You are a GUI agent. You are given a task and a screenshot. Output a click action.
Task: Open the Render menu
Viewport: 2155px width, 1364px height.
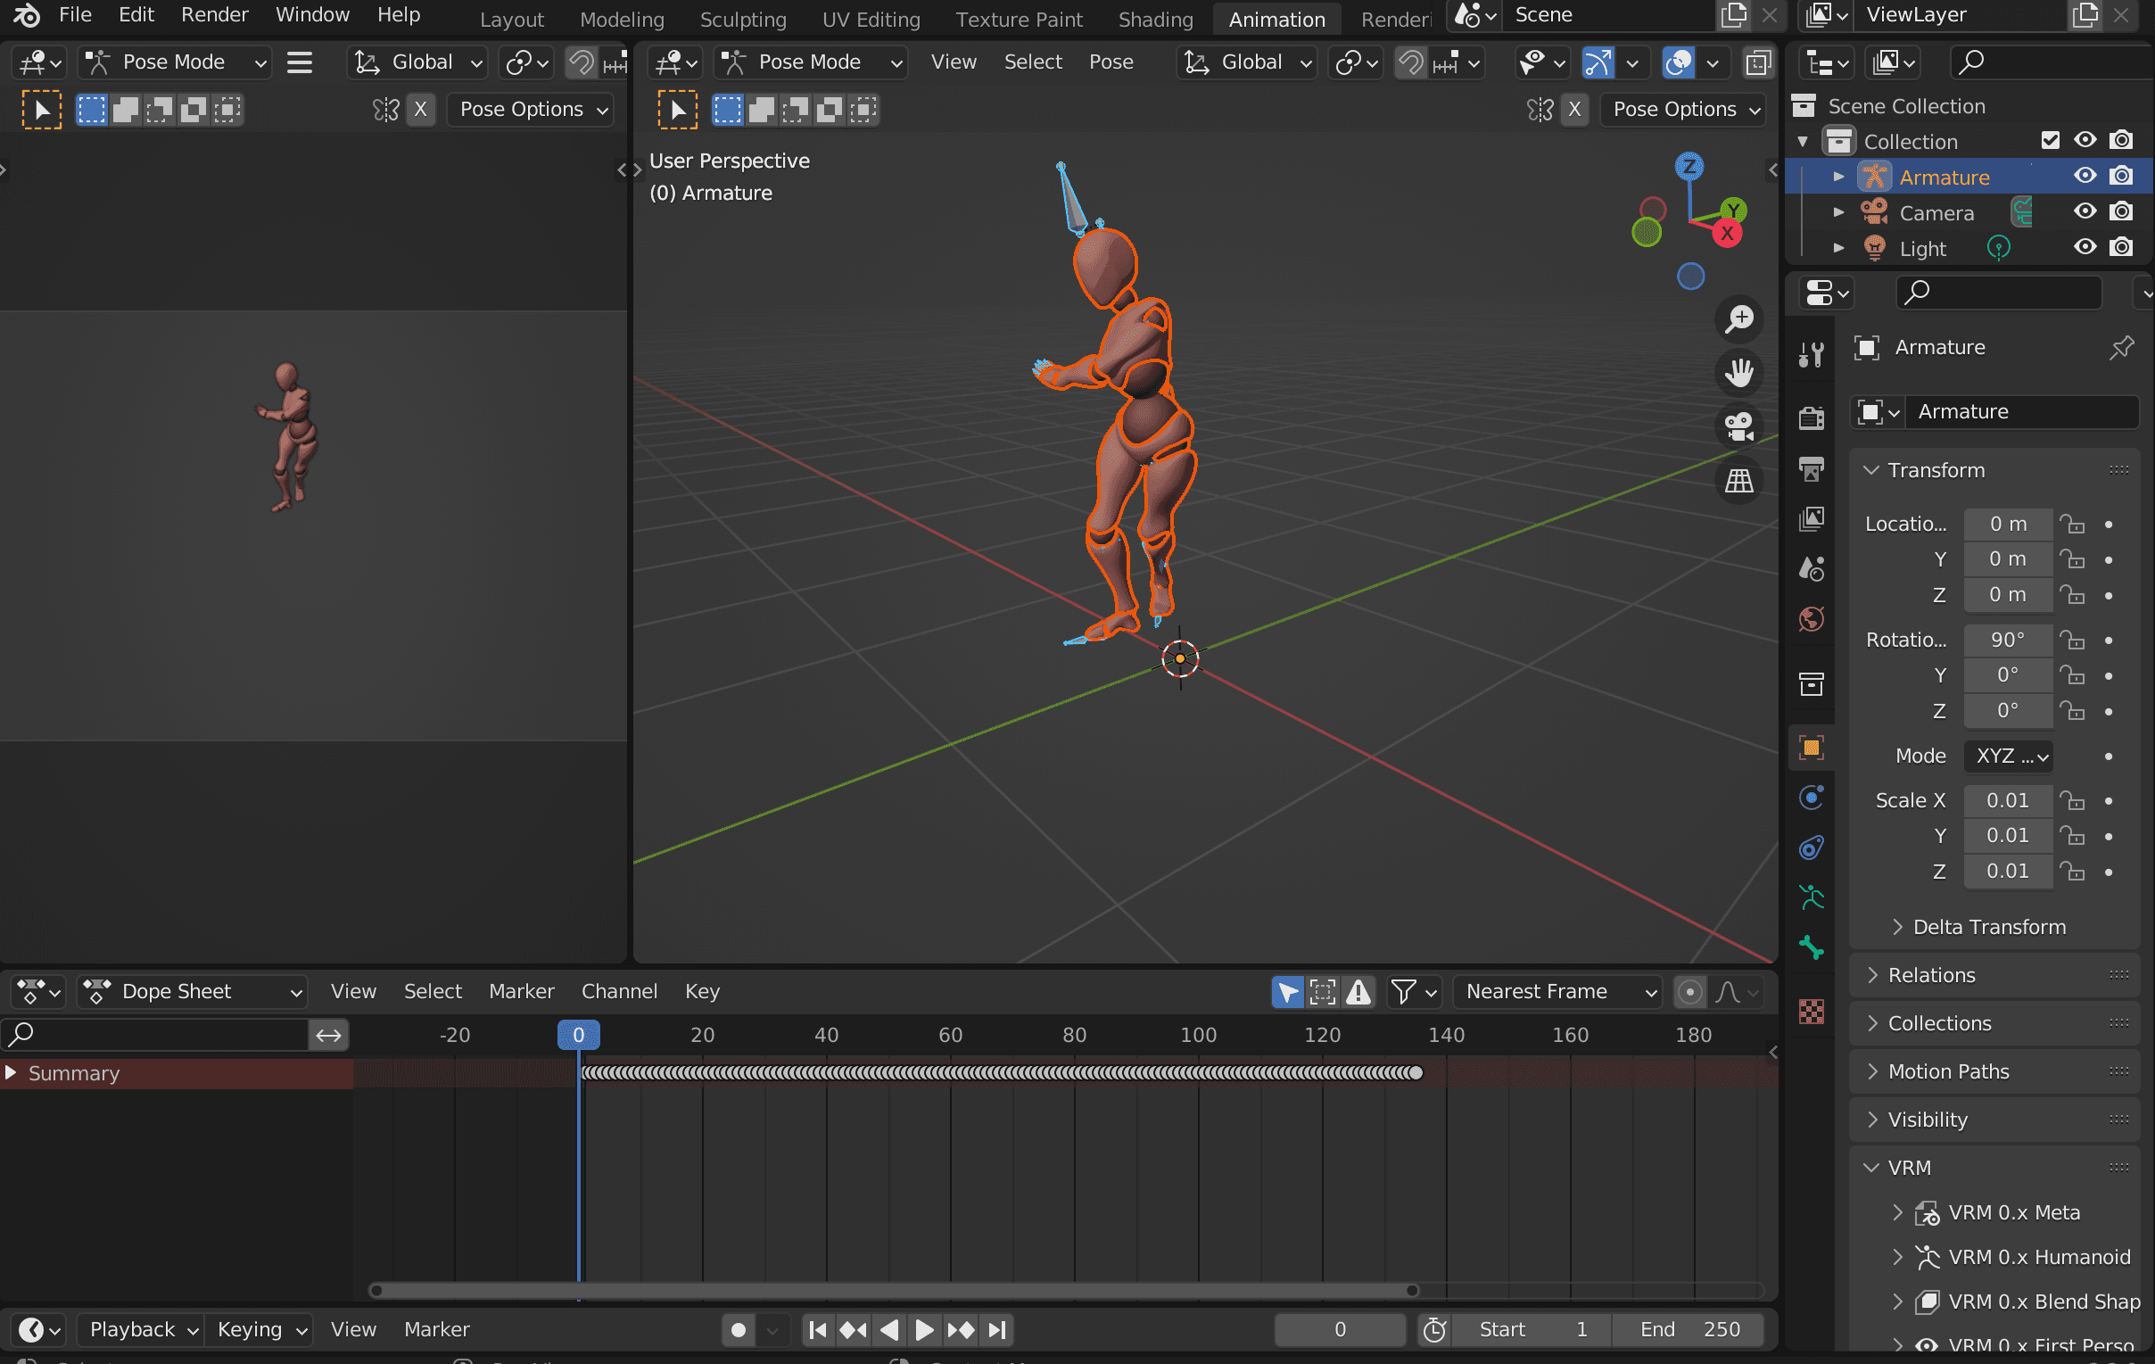215,15
